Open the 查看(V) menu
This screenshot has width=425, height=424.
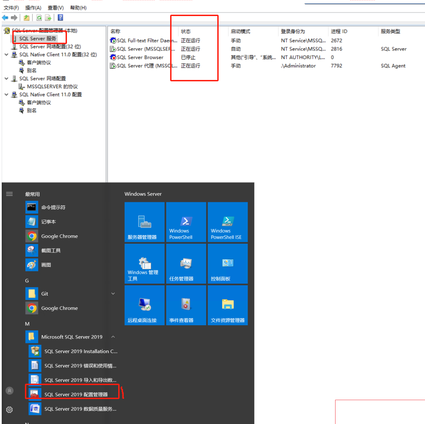(56, 8)
